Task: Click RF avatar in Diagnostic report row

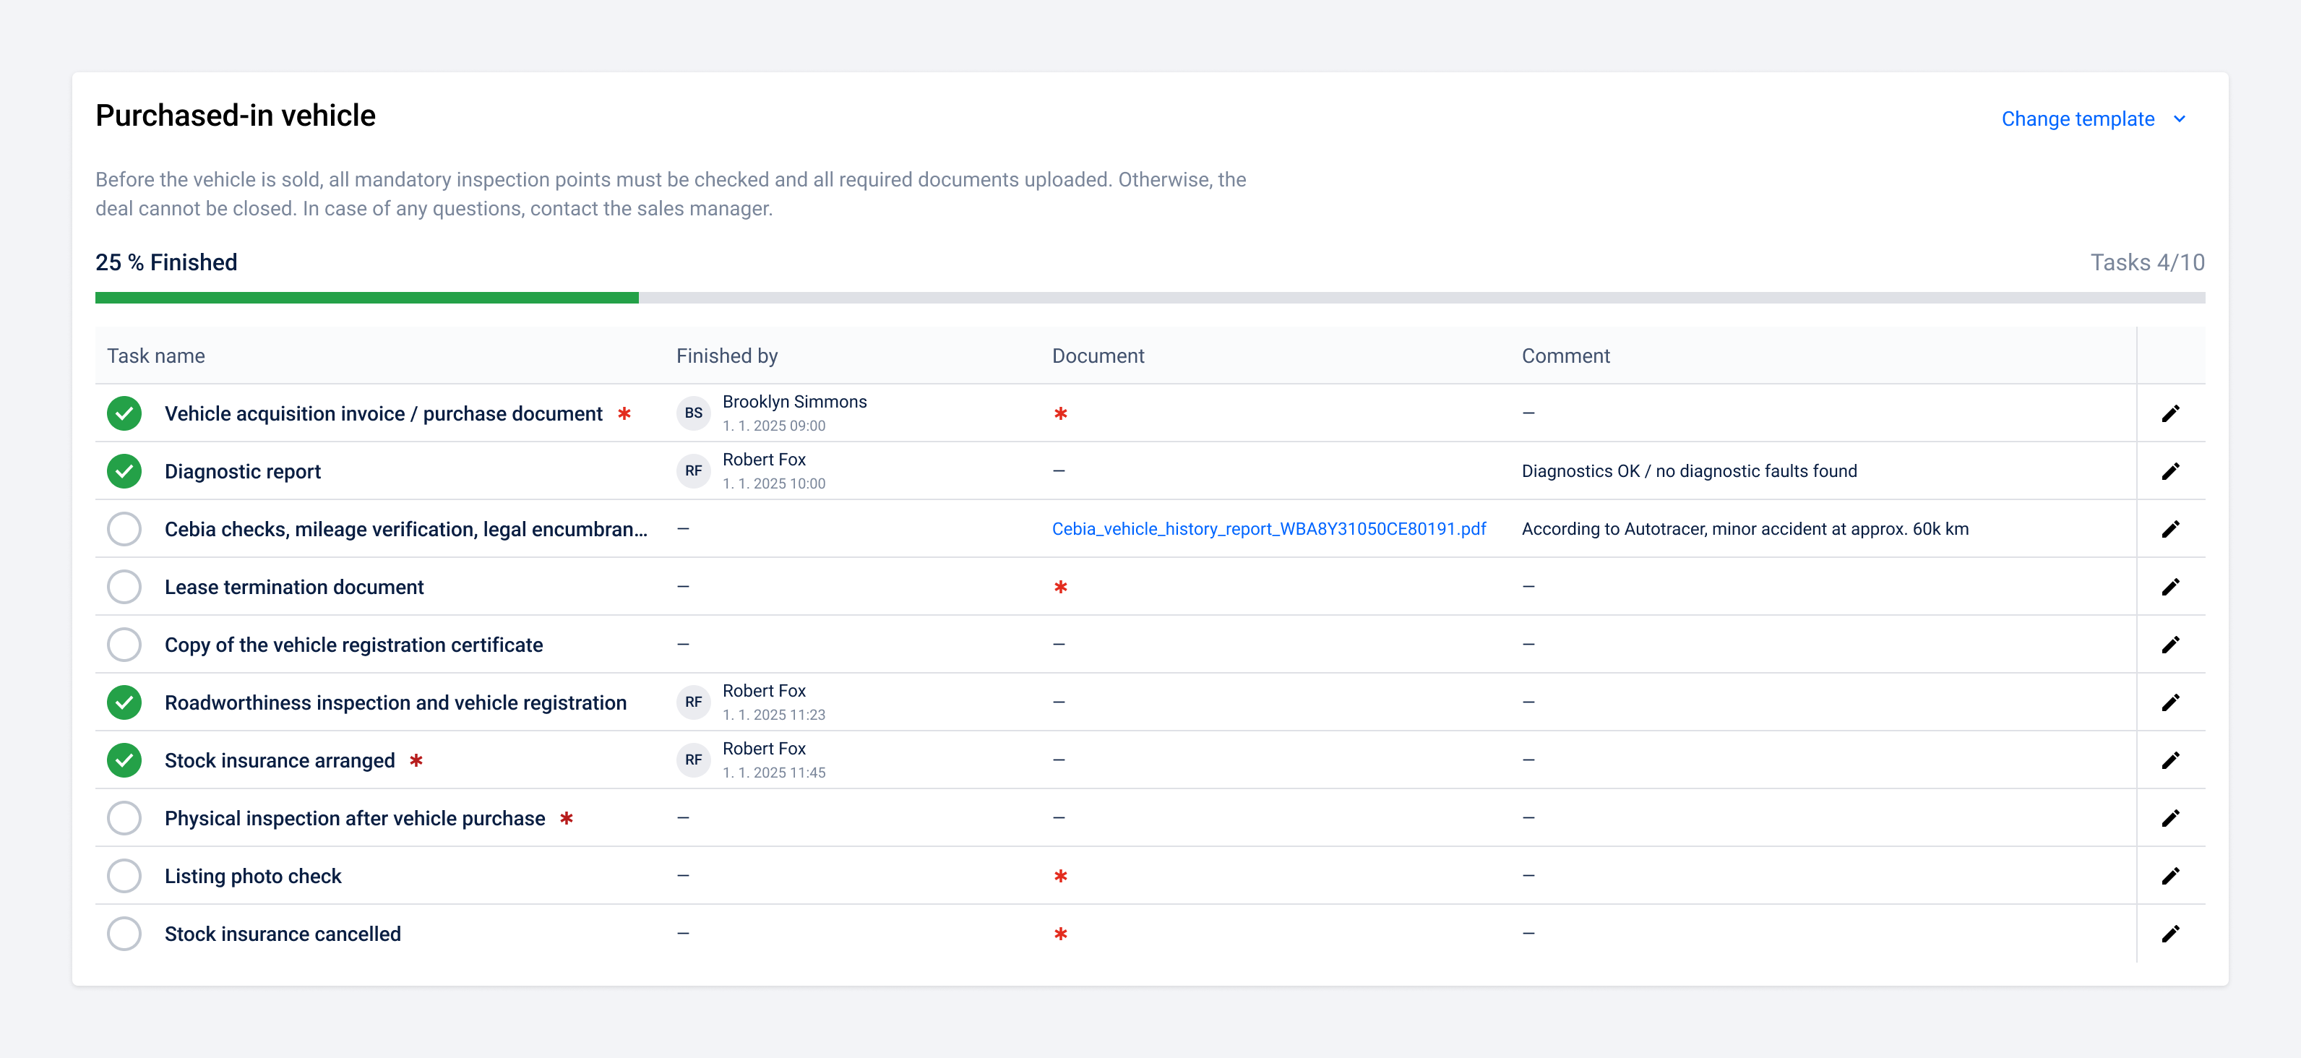Action: click(693, 471)
